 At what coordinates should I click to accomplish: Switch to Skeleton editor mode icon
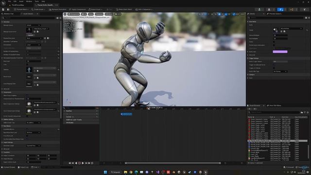pos(259,9)
